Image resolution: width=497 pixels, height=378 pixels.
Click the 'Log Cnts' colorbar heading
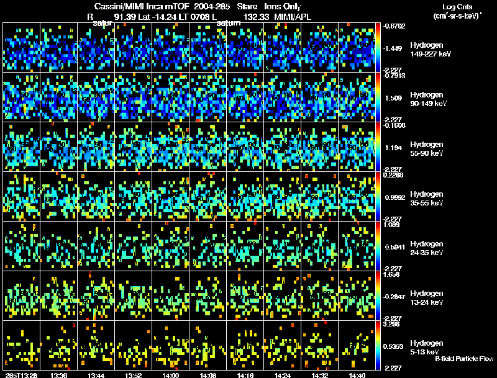pyautogui.click(x=457, y=7)
